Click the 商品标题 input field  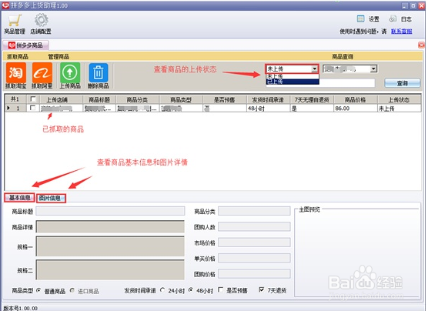(x=110, y=211)
